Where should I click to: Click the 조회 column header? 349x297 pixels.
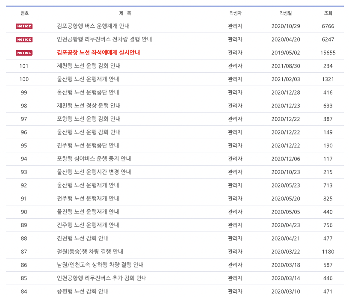point(328,13)
